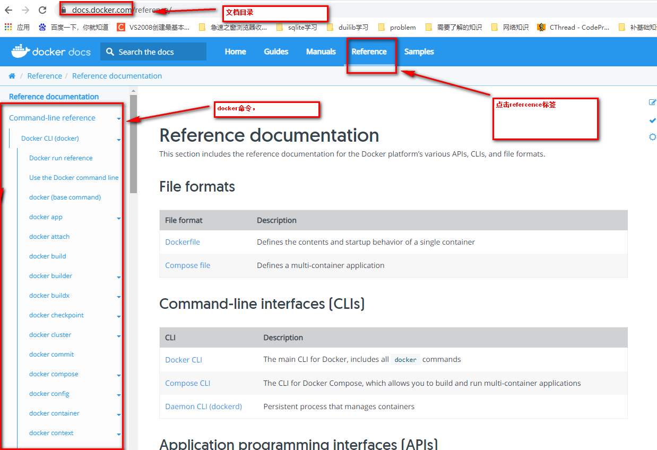The height and width of the screenshot is (450, 657).
Task: Click the browser address bar URL
Action: tap(122, 10)
